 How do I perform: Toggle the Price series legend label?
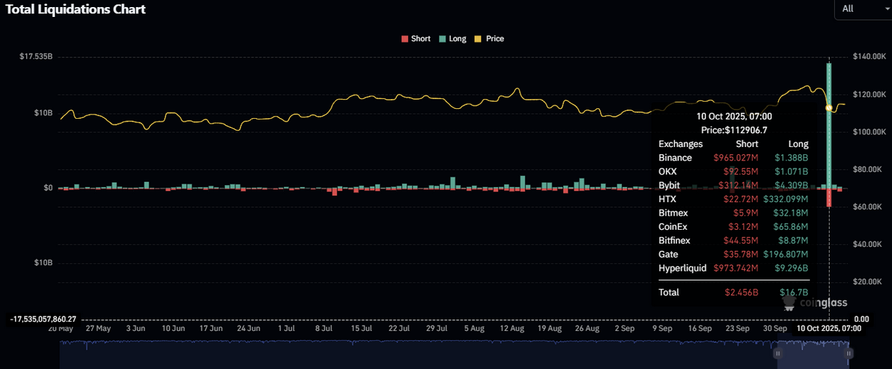[x=495, y=39]
